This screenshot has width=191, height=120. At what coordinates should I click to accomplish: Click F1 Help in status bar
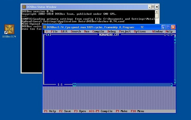click(x=50, y=111)
